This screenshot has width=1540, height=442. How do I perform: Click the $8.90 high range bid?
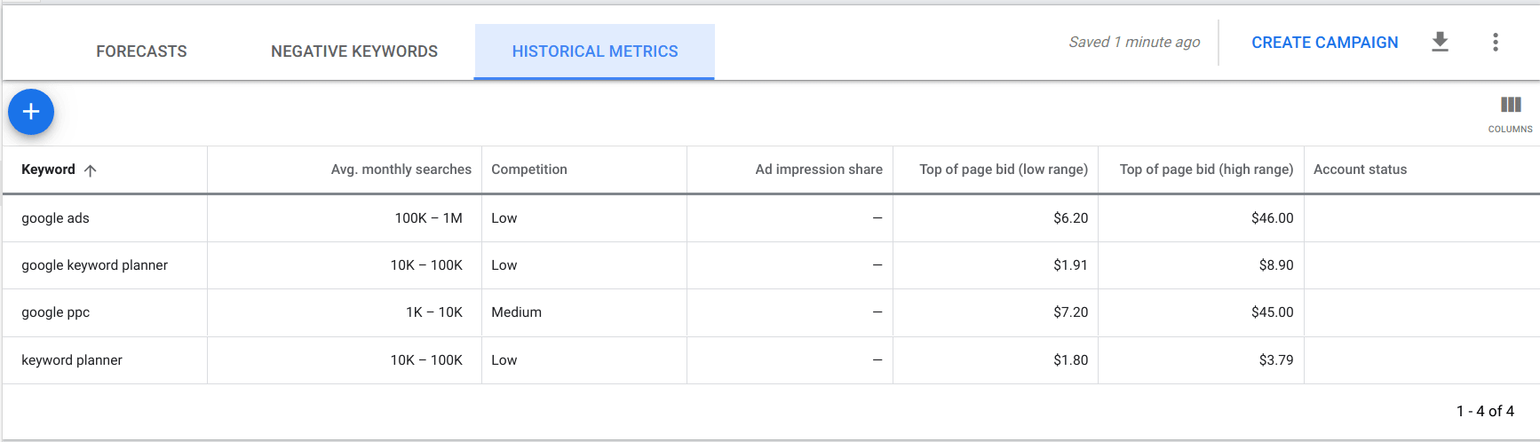click(1275, 265)
